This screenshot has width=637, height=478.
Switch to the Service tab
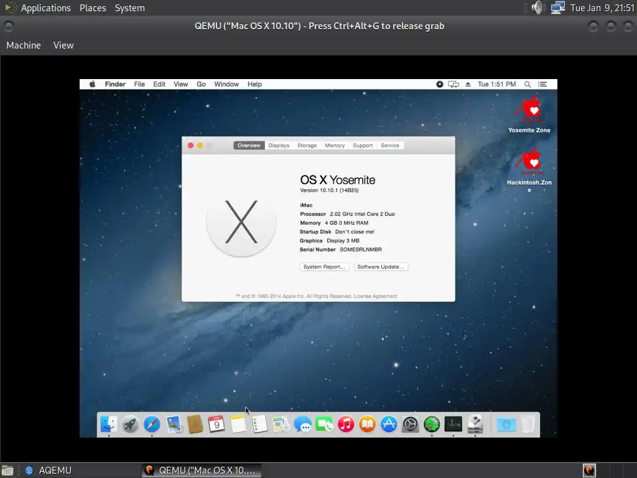click(x=390, y=146)
